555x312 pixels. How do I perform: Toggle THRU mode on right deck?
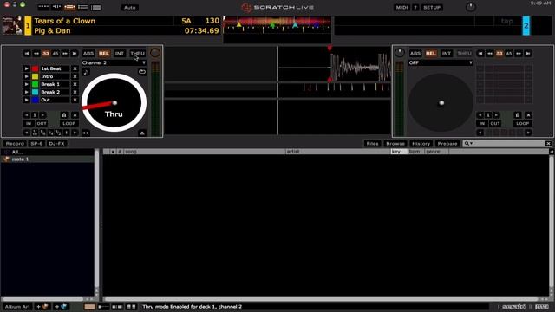click(x=464, y=54)
